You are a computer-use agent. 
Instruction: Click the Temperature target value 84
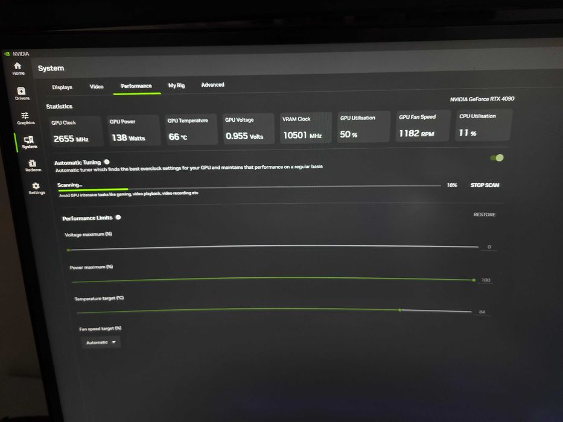click(x=482, y=312)
